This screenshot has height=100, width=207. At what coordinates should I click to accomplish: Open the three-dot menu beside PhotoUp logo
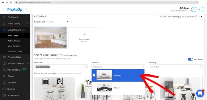(4, 9)
